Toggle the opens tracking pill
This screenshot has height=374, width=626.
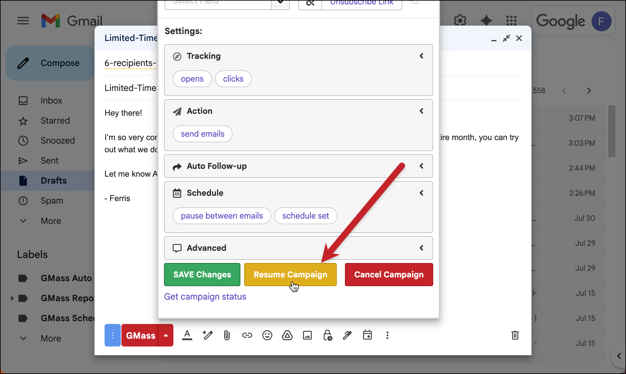click(x=192, y=79)
